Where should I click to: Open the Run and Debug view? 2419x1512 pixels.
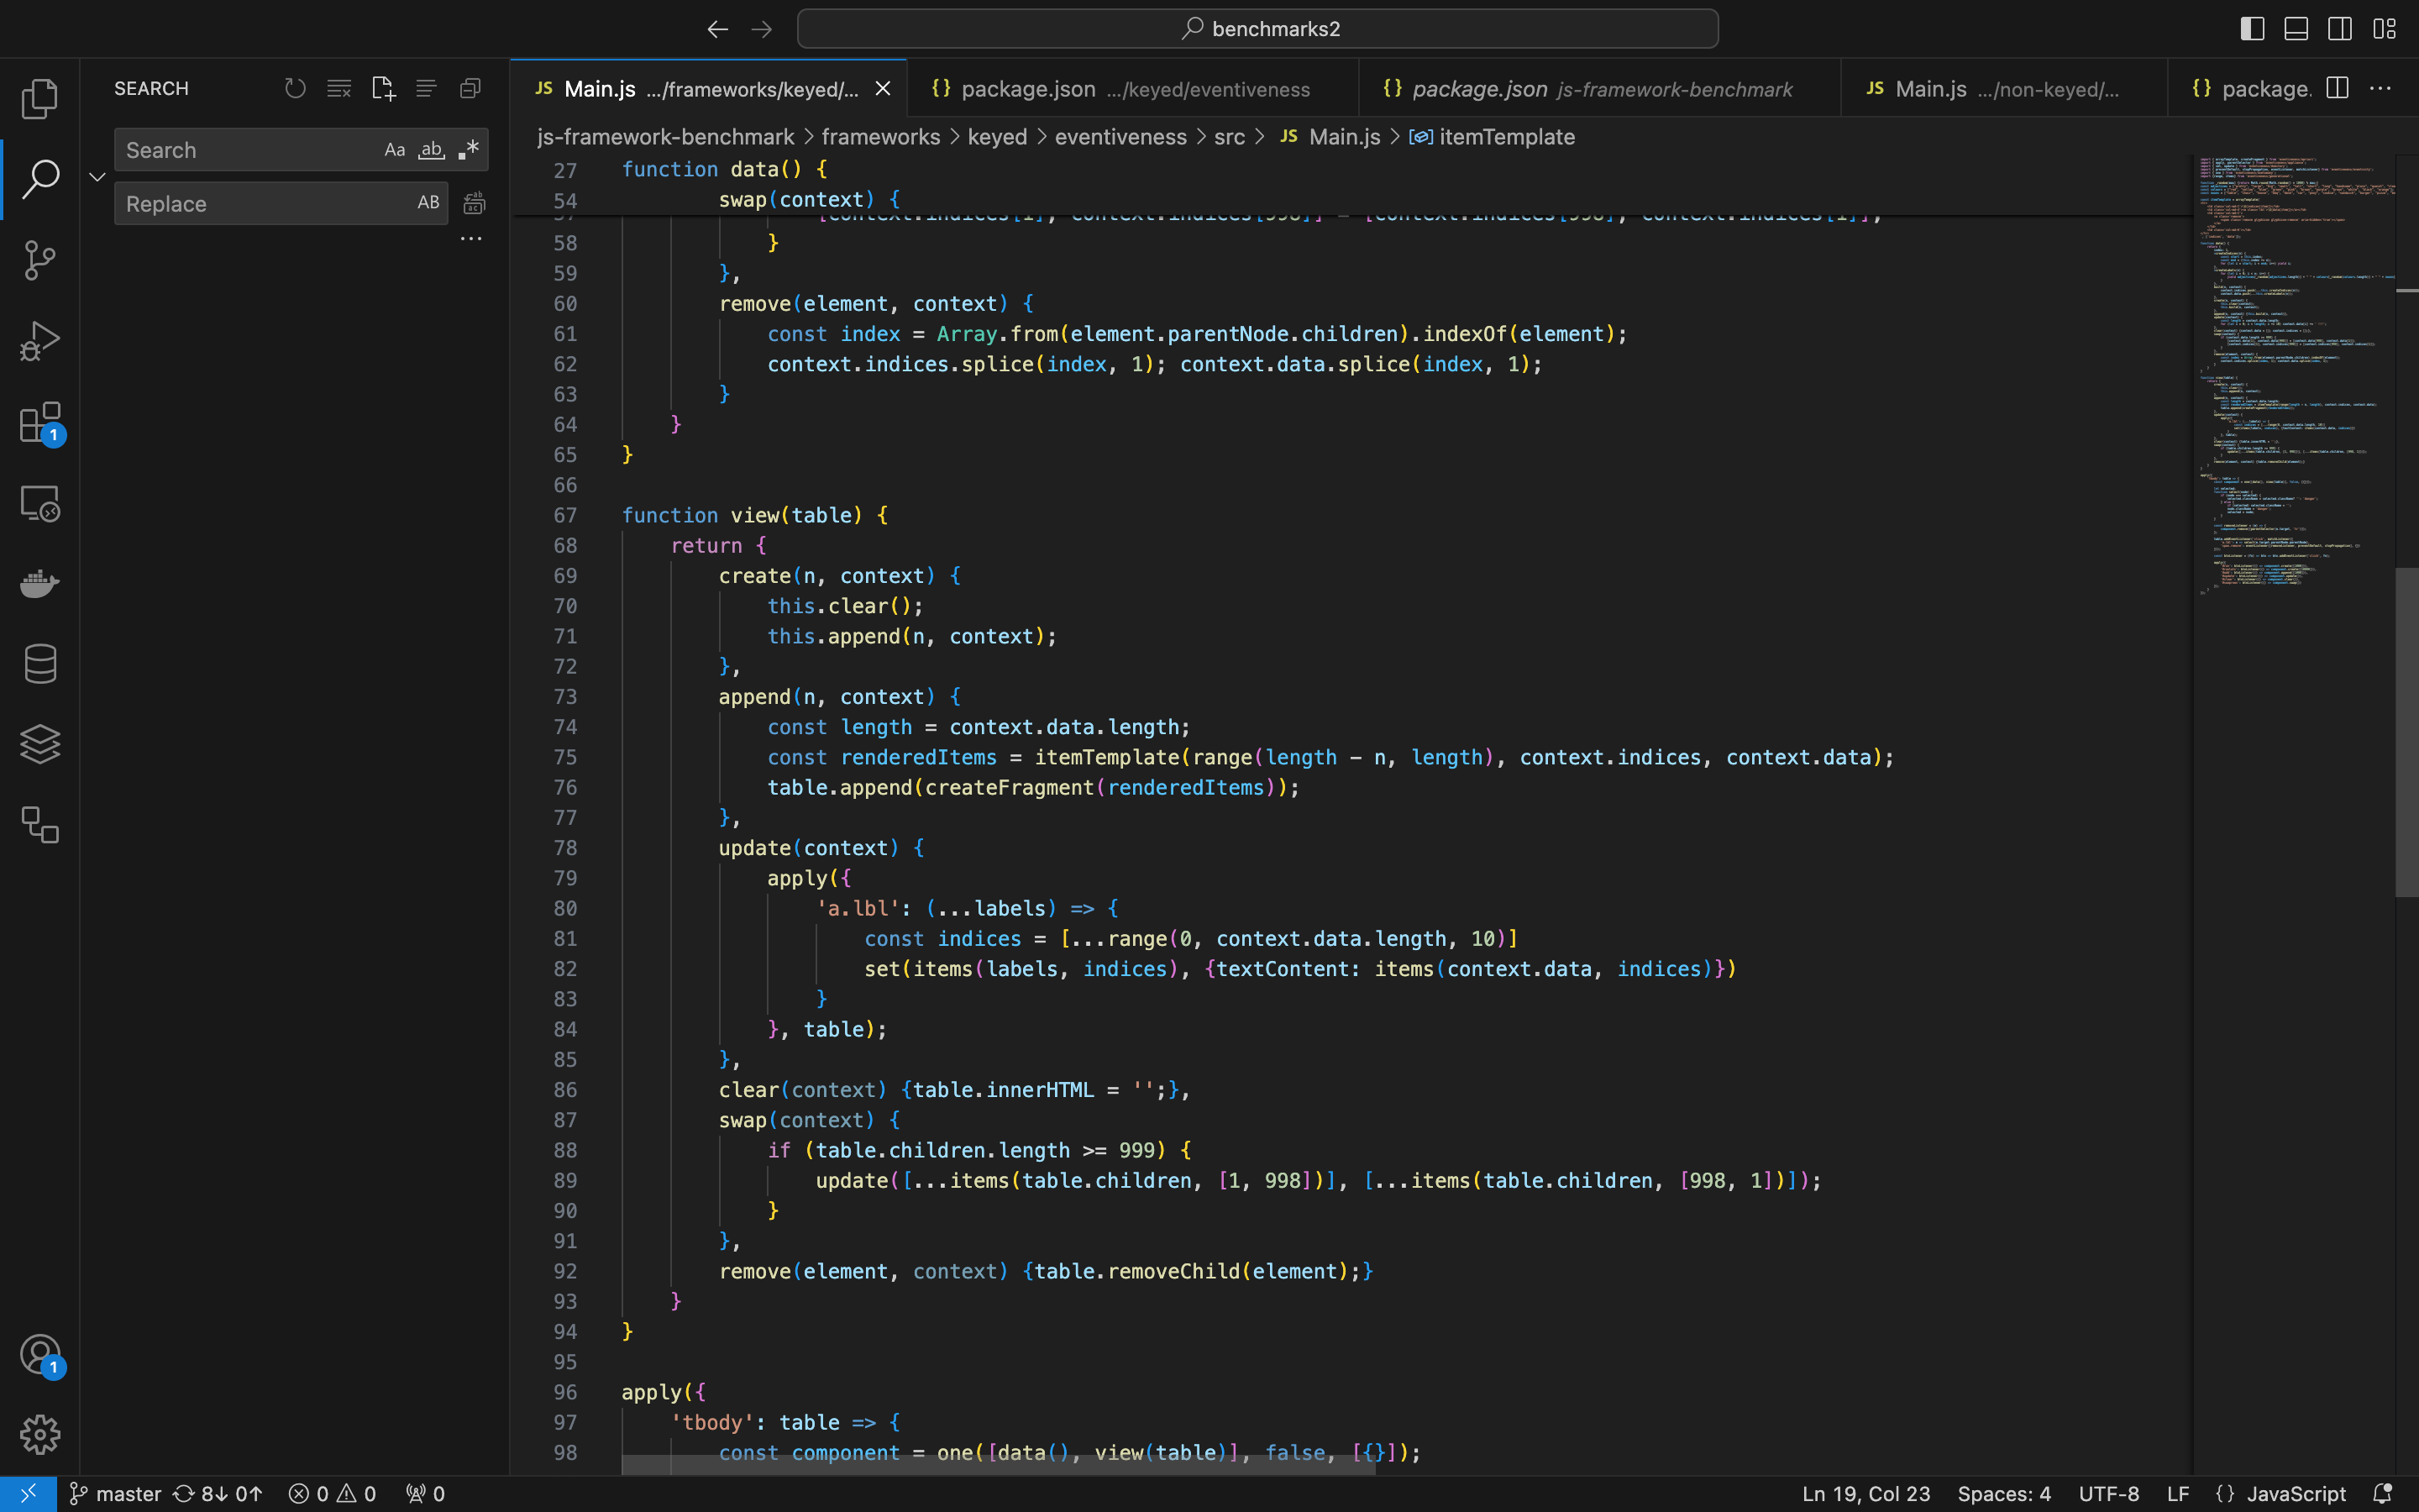pyautogui.click(x=40, y=341)
